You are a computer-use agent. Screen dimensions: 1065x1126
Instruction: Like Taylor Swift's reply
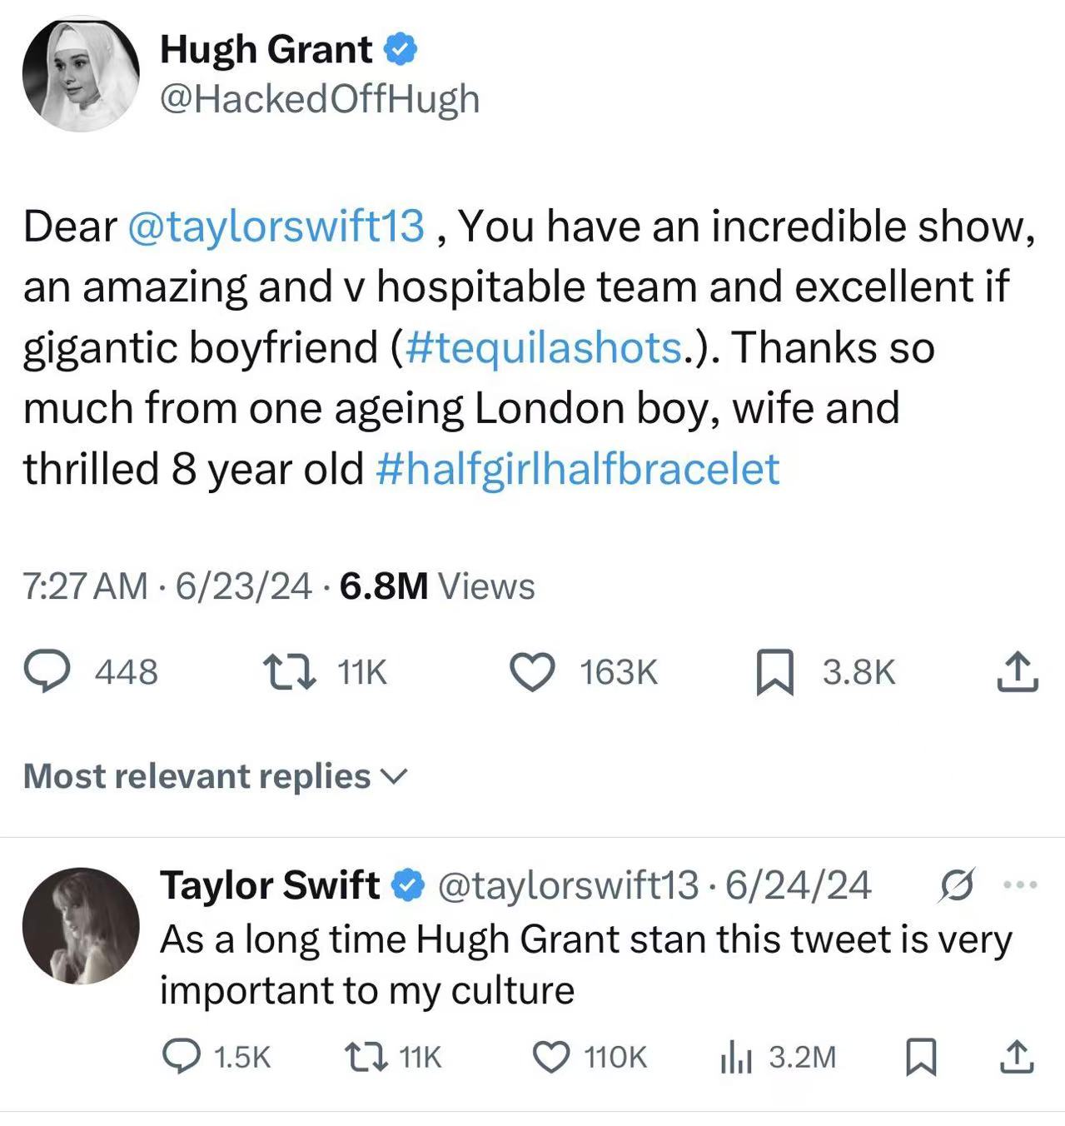click(x=550, y=1057)
